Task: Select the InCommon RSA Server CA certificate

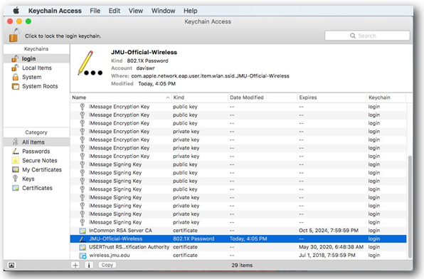Action: coord(238,231)
